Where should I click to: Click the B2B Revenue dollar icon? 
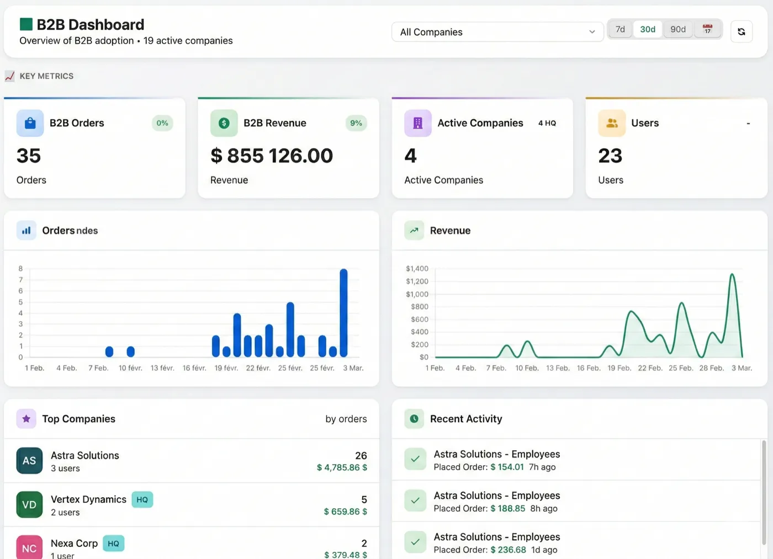point(224,123)
